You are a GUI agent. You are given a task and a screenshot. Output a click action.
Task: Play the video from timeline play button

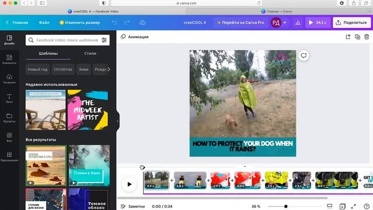point(129,184)
